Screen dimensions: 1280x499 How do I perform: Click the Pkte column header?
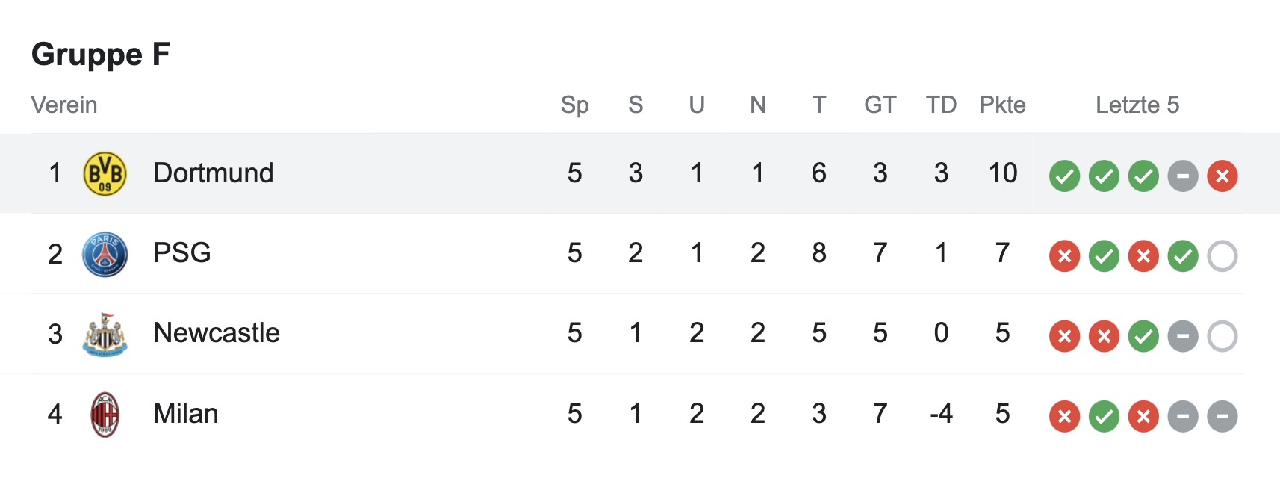coord(1002,105)
